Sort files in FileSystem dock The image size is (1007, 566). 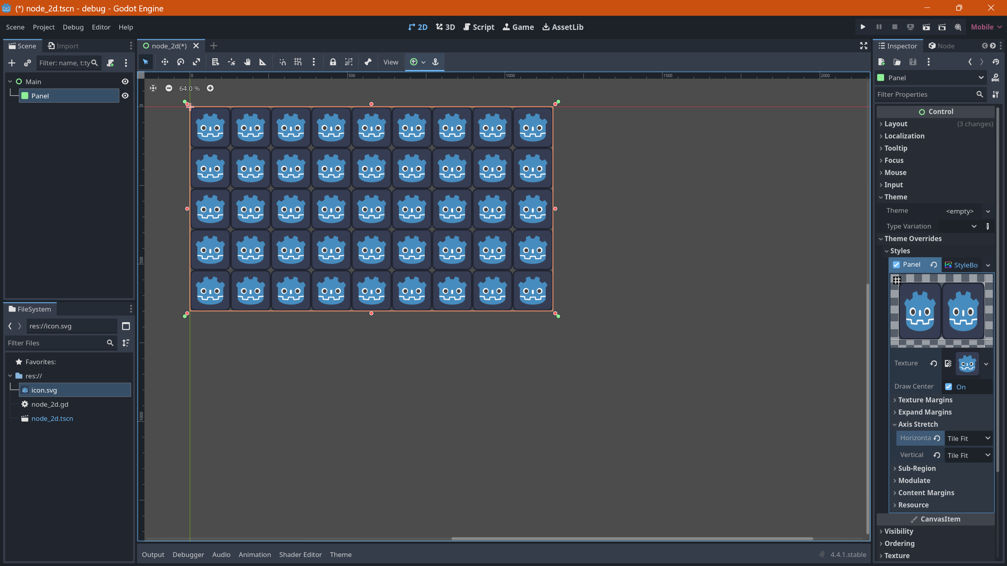point(126,343)
